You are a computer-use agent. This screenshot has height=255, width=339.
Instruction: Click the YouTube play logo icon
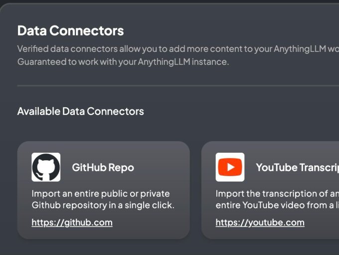[x=230, y=167]
